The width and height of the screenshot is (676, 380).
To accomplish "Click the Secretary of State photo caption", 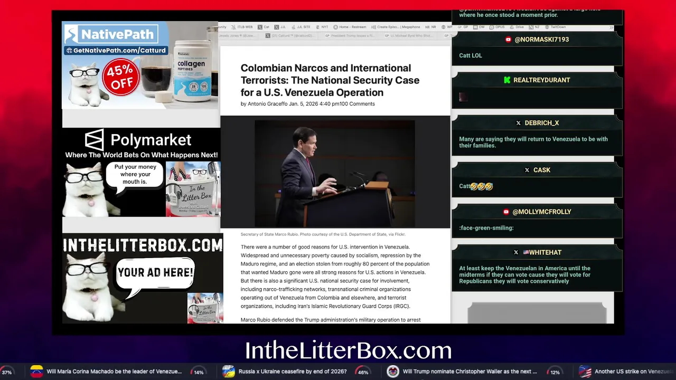I will pyautogui.click(x=323, y=234).
